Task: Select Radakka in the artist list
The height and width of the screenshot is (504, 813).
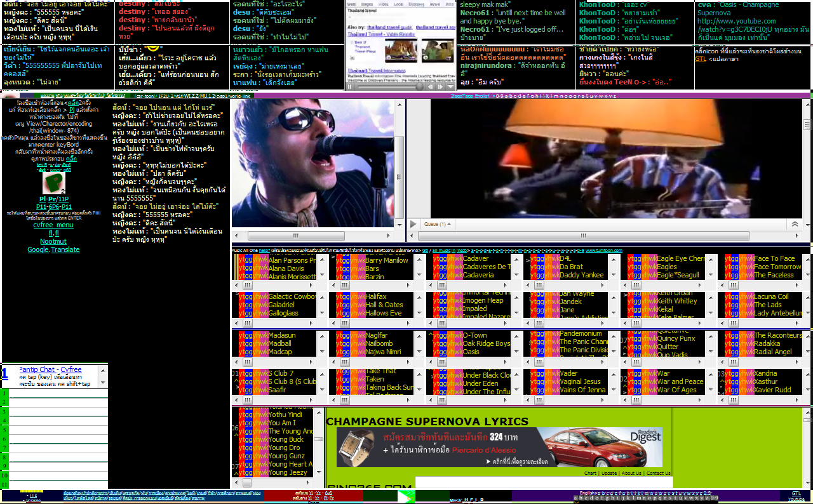Action: pos(767,343)
